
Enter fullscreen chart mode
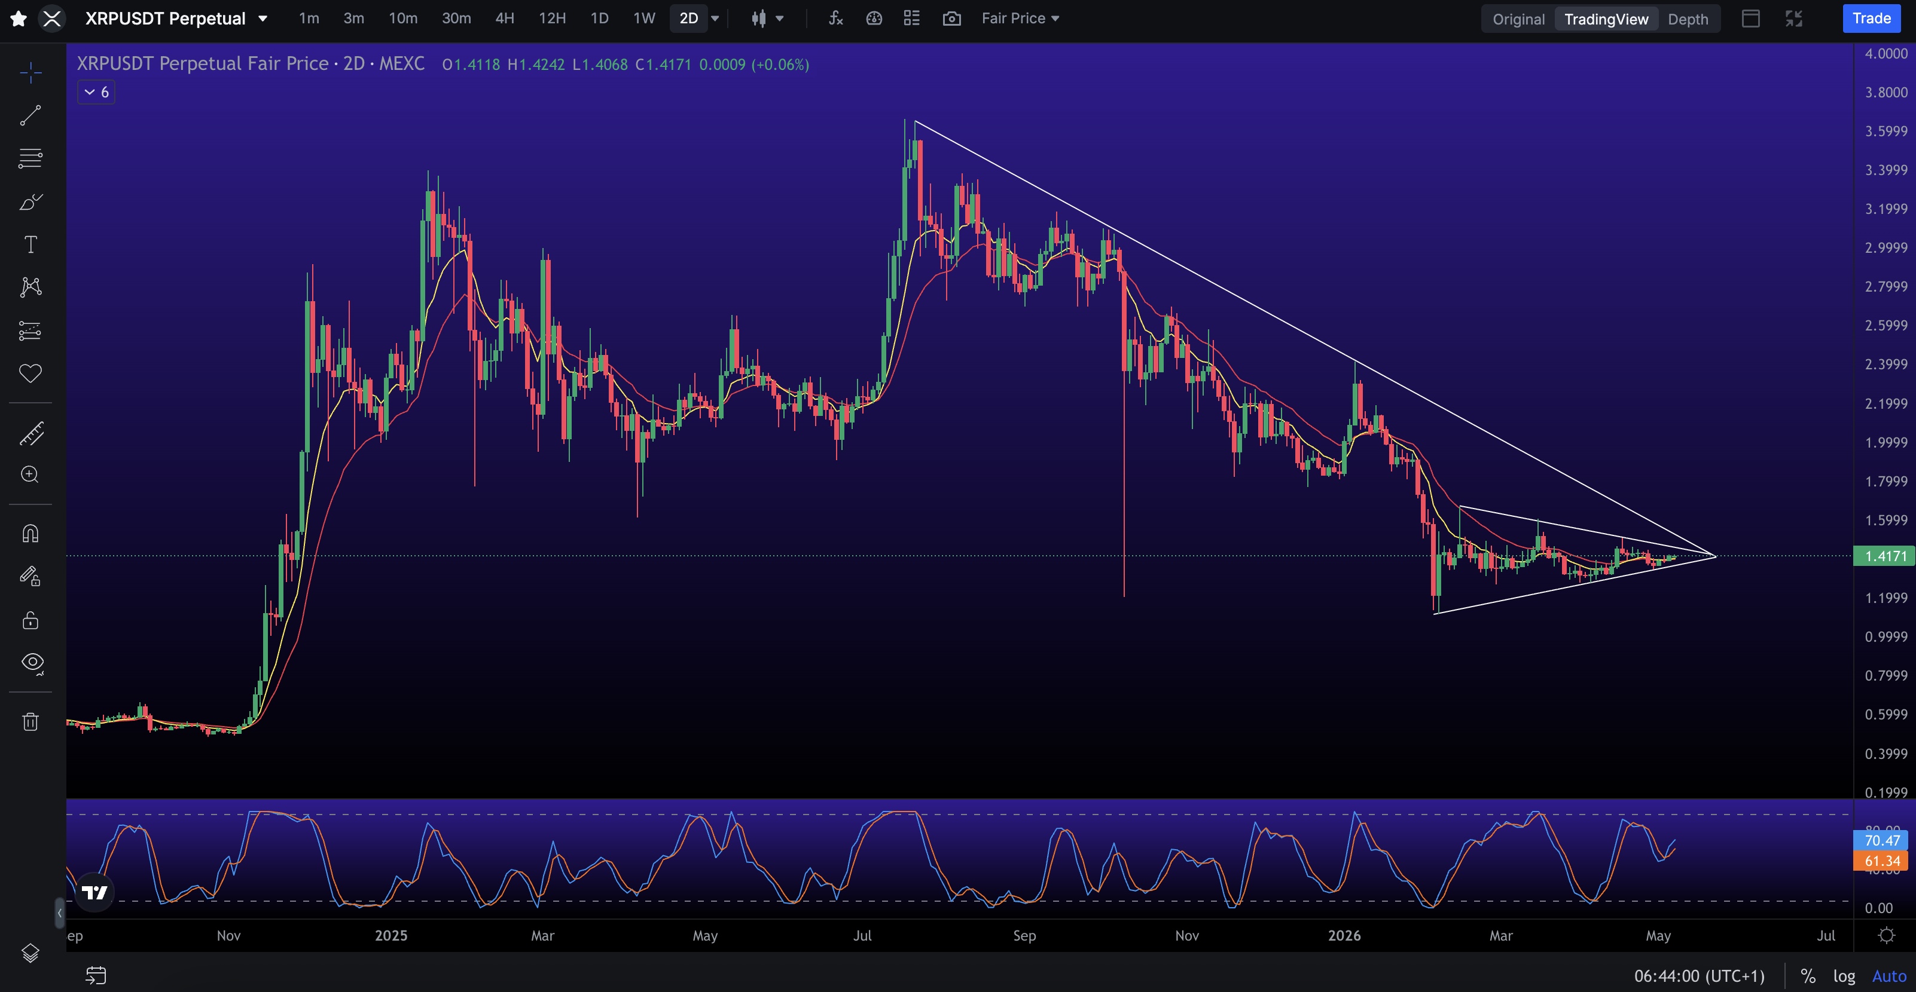click(1794, 19)
